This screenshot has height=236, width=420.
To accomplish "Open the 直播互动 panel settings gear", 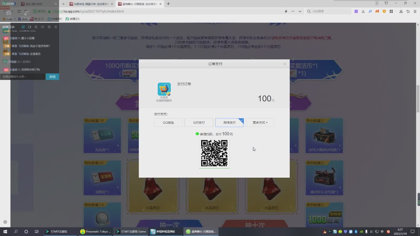I will pyautogui.click(x=49, y=27).
